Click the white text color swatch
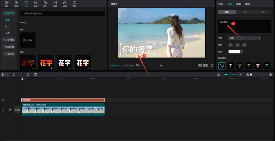This screenshot has height=141, width=275. tap(234, 51)
